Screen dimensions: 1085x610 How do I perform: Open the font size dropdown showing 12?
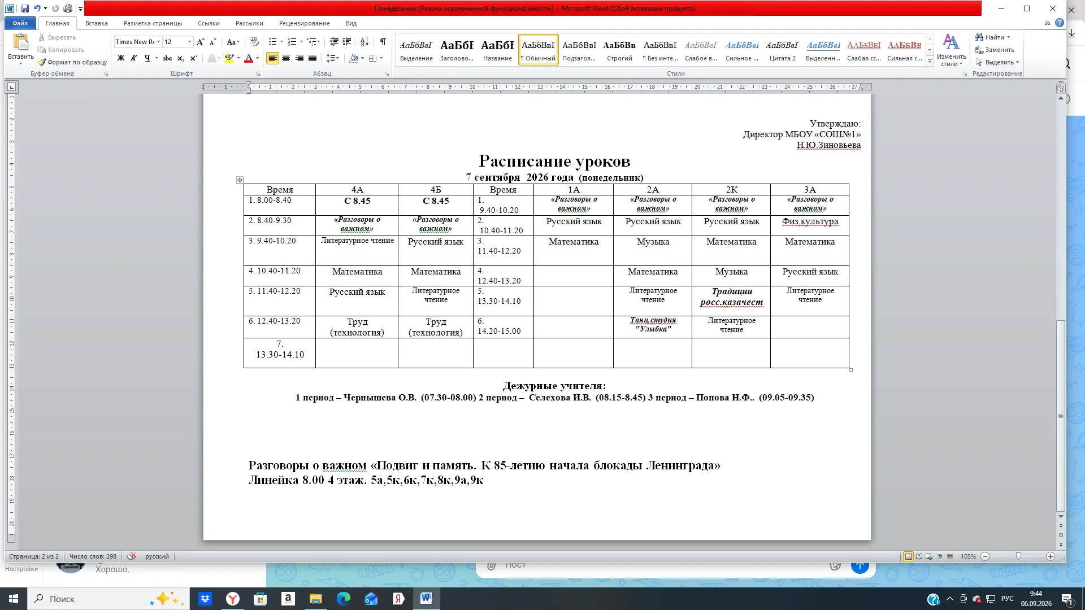point(189,42)
